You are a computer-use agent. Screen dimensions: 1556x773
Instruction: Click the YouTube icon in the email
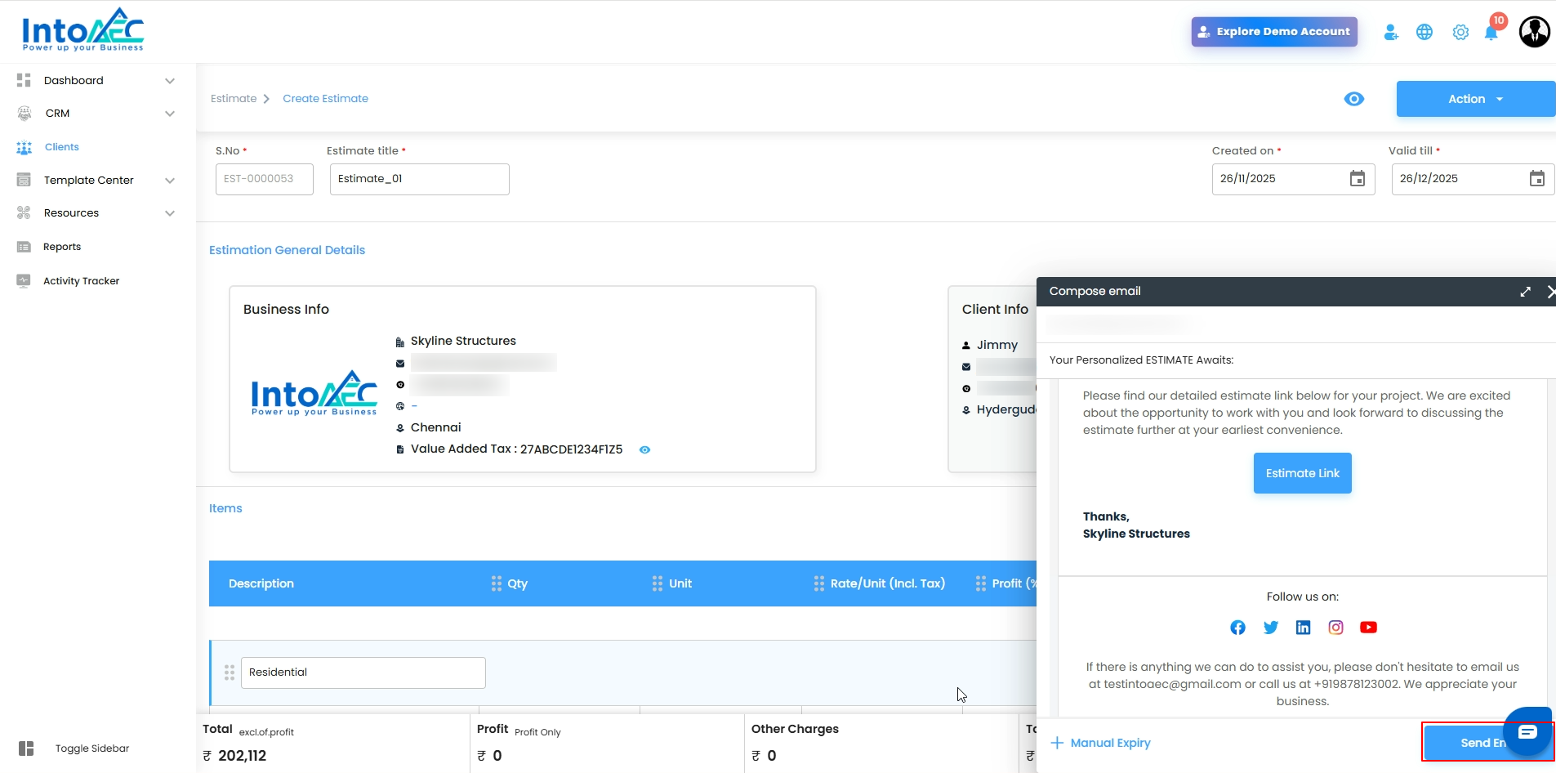1368,628
